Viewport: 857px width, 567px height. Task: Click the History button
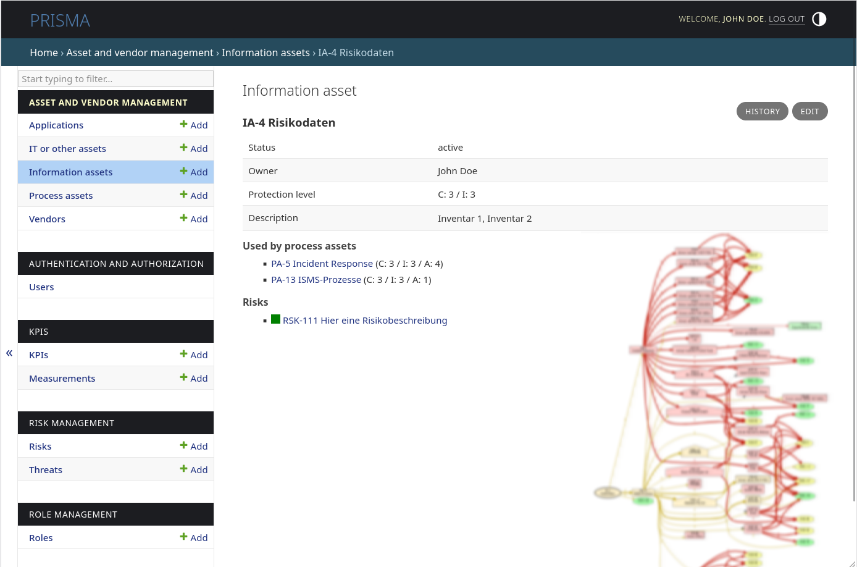click(763, 111)
